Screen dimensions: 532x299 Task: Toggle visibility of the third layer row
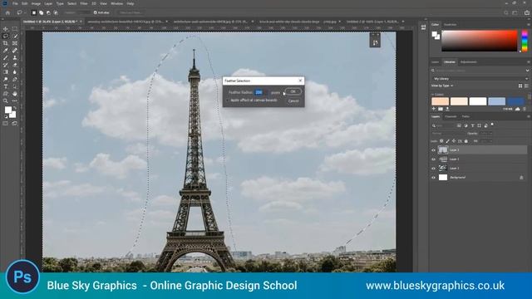433,168
